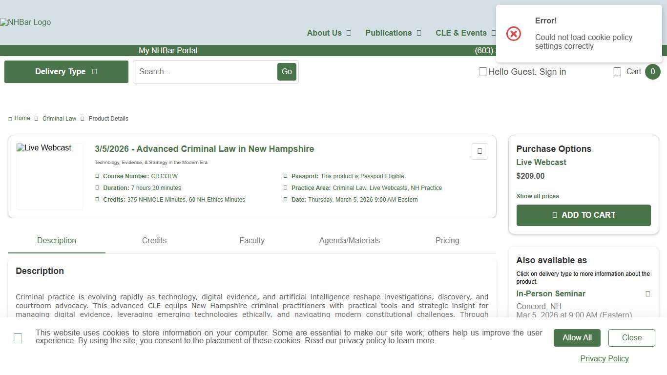Check the box beside Hello Guest
667x375 pixels.
pos(483,71)
